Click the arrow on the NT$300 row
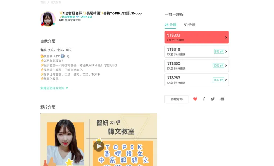The image size is (274, 166). coord(226,66)
